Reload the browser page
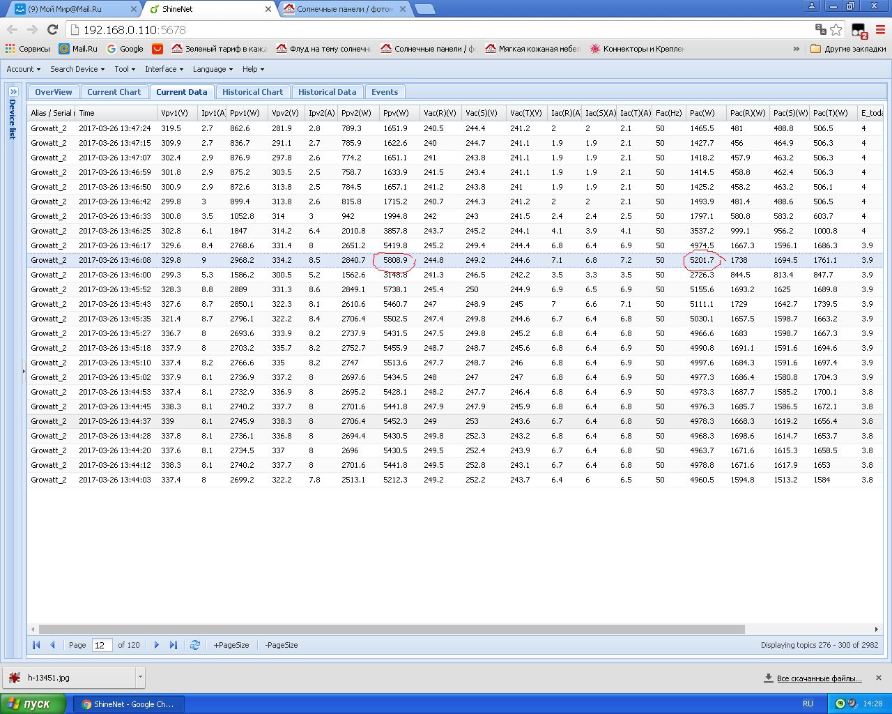Image resolution: width=892 pixels, height=714 pixels. [52, 29]
